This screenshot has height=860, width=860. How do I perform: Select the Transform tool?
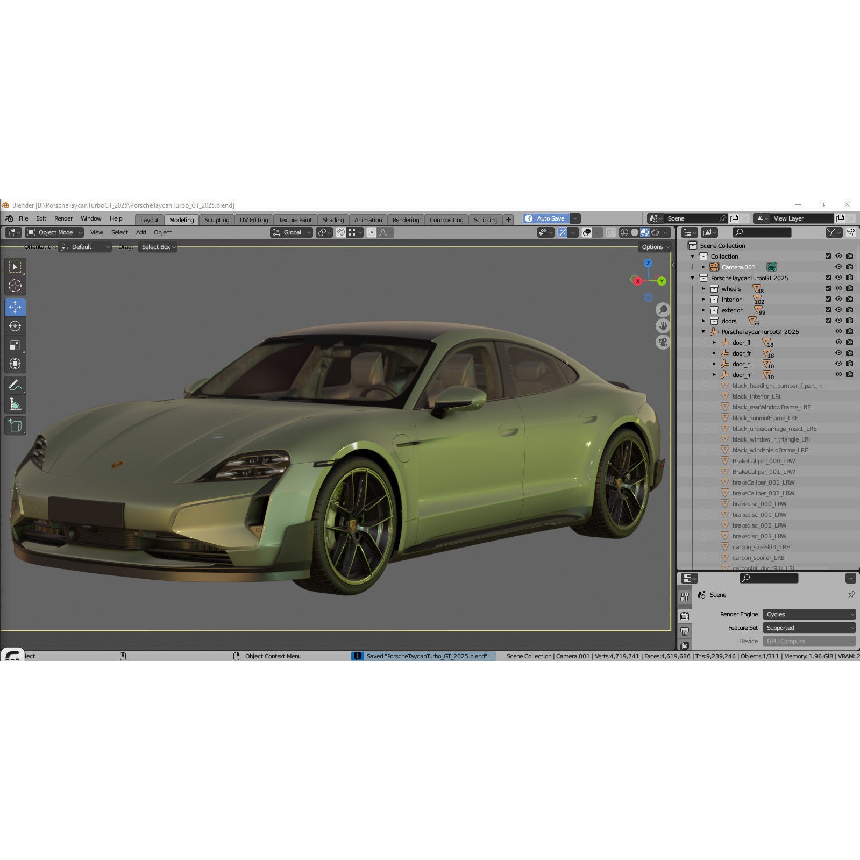(15, 364)
